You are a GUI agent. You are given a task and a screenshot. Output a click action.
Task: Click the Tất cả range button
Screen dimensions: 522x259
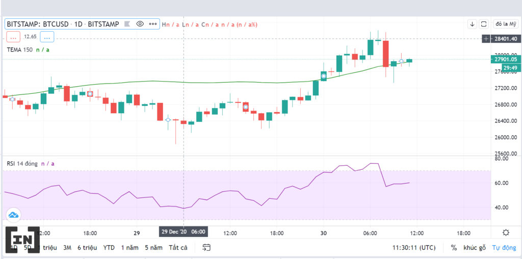click(x=178, y=248)
